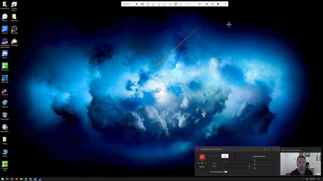Viewport: 323px width, 181px height.
Task: Select the Network desktop icon
Action: click(5, 104)
